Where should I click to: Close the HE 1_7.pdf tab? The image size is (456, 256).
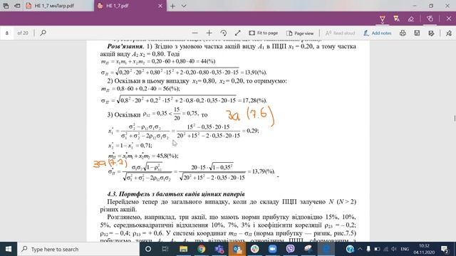coord(160,6)
